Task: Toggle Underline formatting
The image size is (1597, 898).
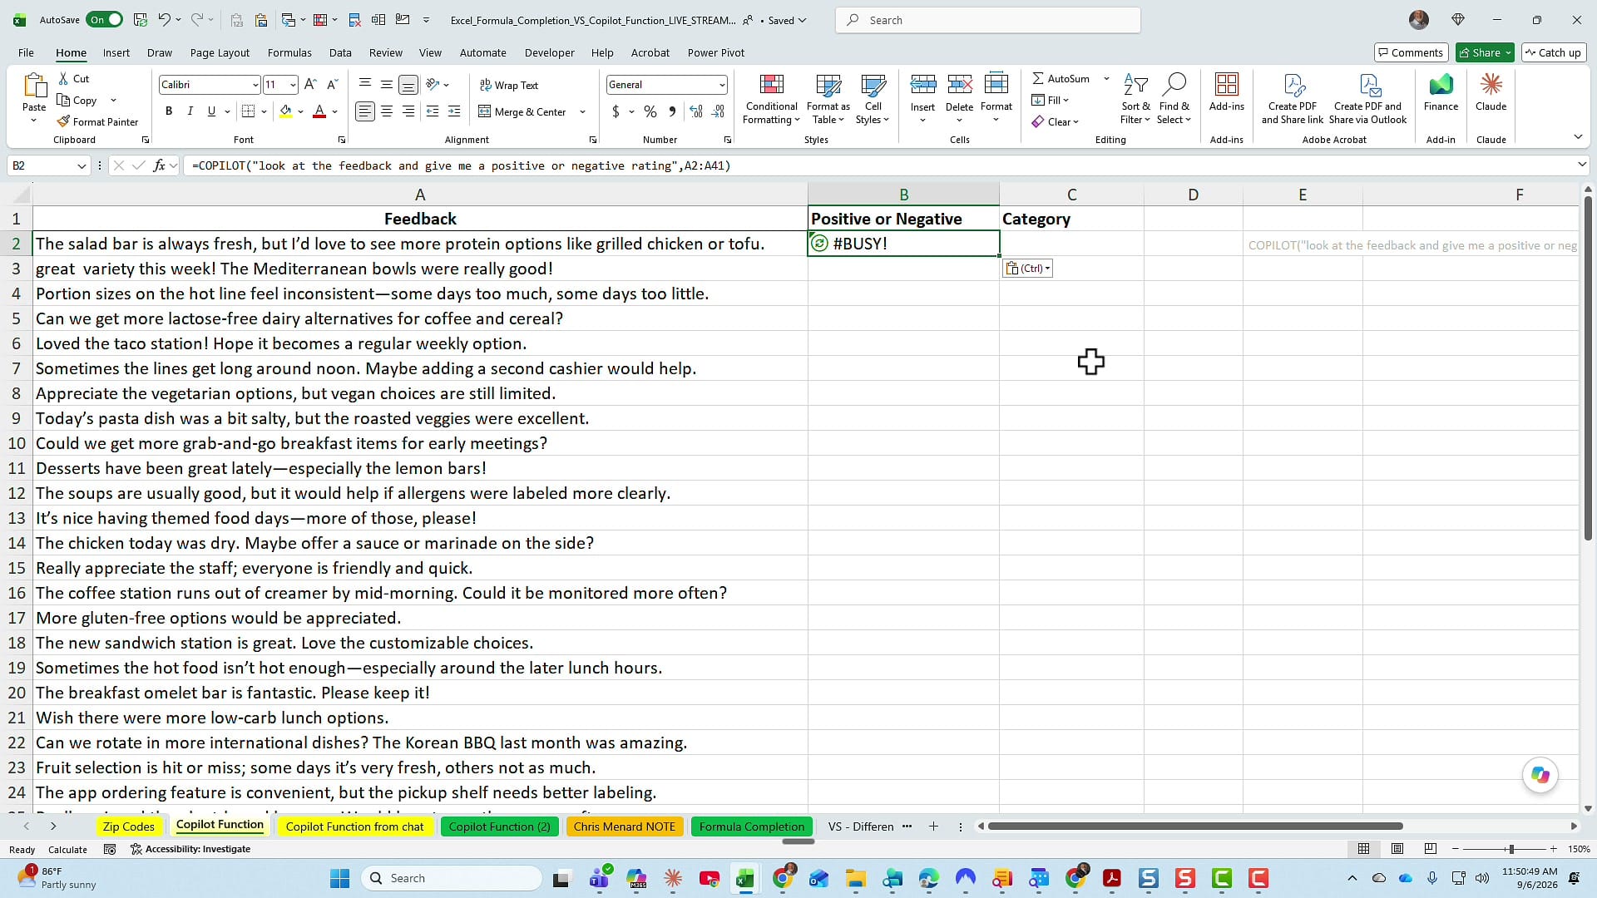Action: coord(211,111)
